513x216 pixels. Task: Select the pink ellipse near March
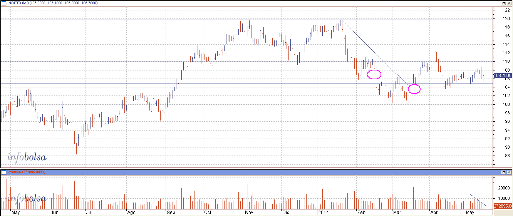coord(414,89)
